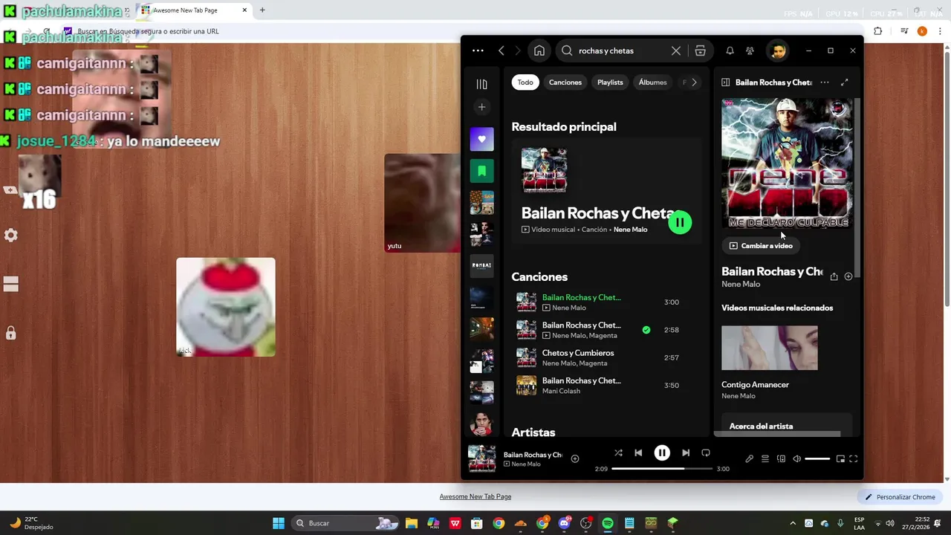Select the Canciones filter chip
The image size is (951, 535).
point(565,82)
